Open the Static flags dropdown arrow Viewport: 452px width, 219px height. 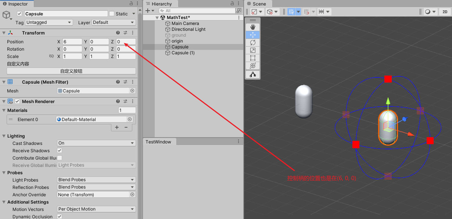point(134,14)
